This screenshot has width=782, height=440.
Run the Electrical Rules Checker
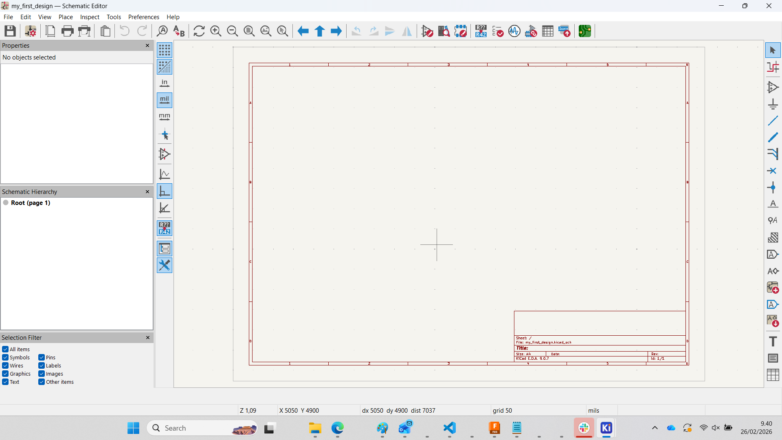point(498,31)
